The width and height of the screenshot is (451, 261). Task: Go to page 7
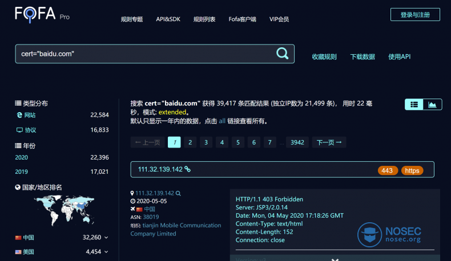[270, 142]
